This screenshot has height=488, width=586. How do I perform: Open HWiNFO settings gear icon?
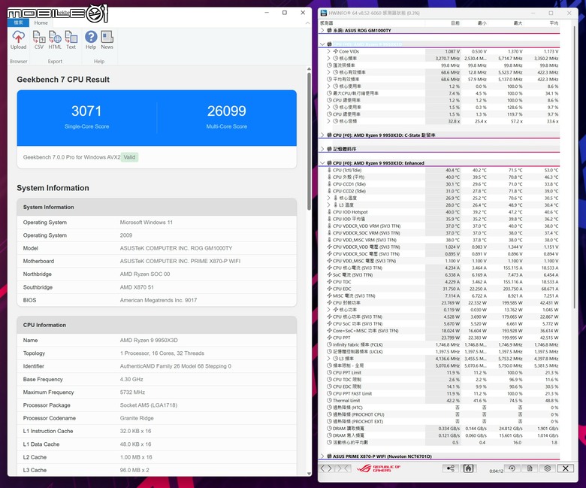[x=548, y=468]
